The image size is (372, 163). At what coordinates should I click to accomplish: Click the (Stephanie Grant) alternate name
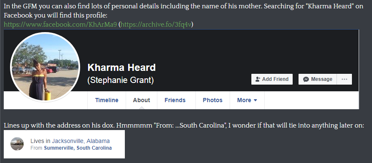click(x=121, y=80)
